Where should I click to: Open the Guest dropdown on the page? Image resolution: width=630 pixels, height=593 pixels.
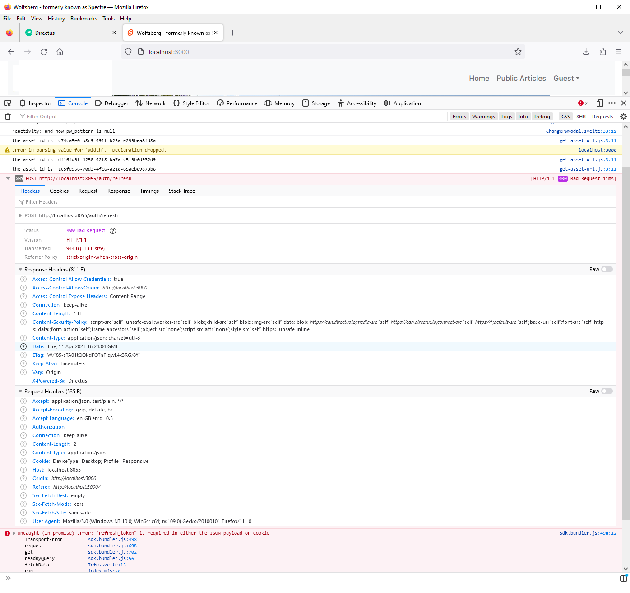click(566, 78)
